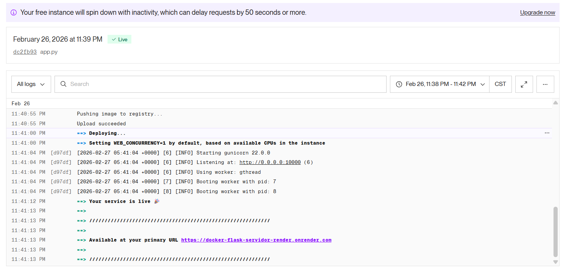Open the http://0.0.0.0:10000 link
566x273 pixels.
(x=270, y=162)
